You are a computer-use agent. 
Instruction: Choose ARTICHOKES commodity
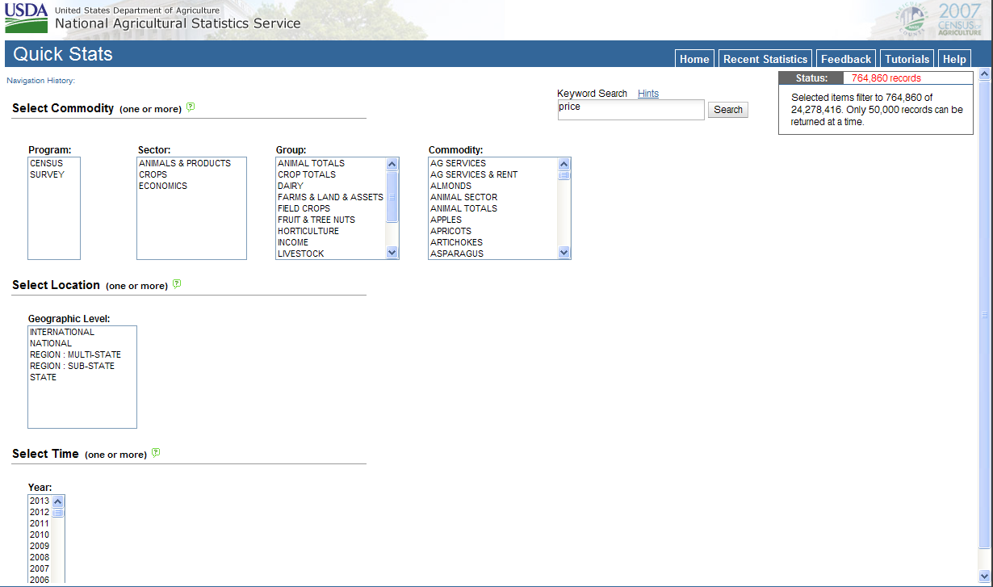click(493, 242)
